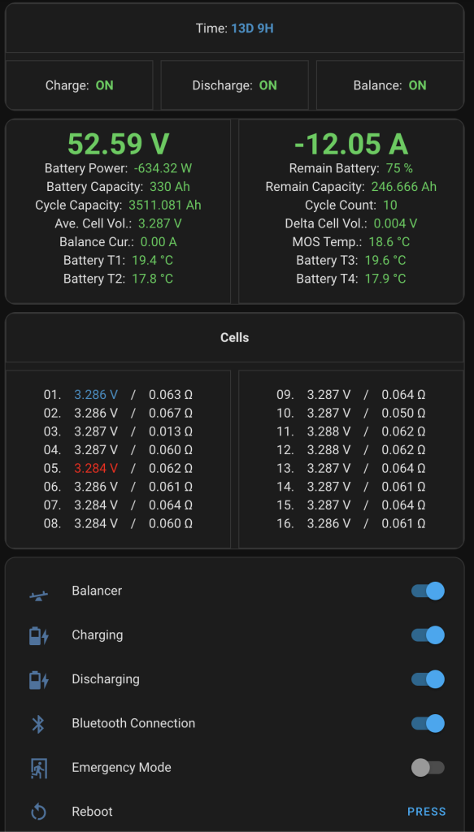Image resolution: width=474 pixels, height=832 pixels.
Task: Click the Time 13D 9H display
Action: [x=234, y=27]
